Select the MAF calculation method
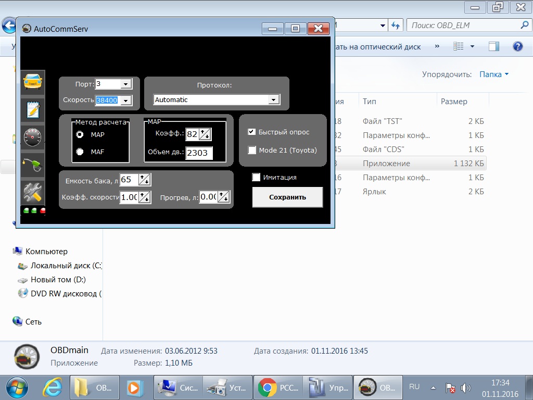Image resolution: width=533 pixels, height=400 pixels. coord(80,152)
